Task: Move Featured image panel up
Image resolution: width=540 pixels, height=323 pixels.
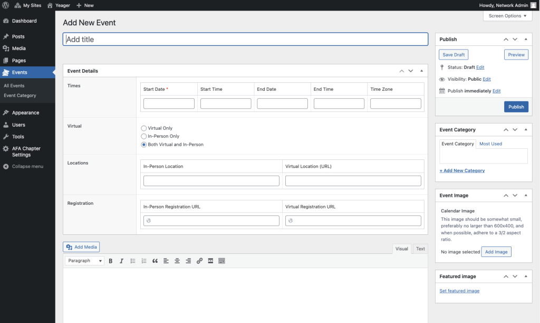Action: tap(506, 277)
